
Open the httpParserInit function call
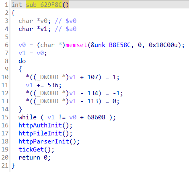(44, 141)
